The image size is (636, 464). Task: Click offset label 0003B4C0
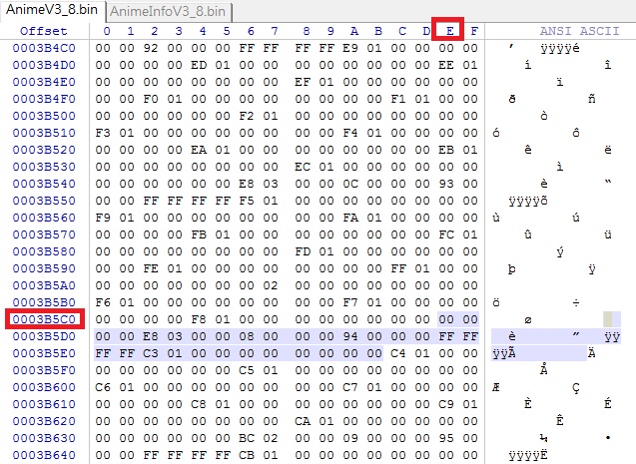coord(46,47)
